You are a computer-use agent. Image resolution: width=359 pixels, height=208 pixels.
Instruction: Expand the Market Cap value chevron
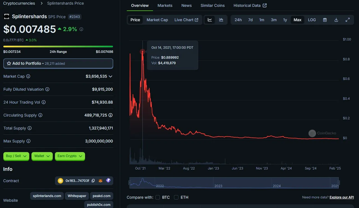click(111, 76)
